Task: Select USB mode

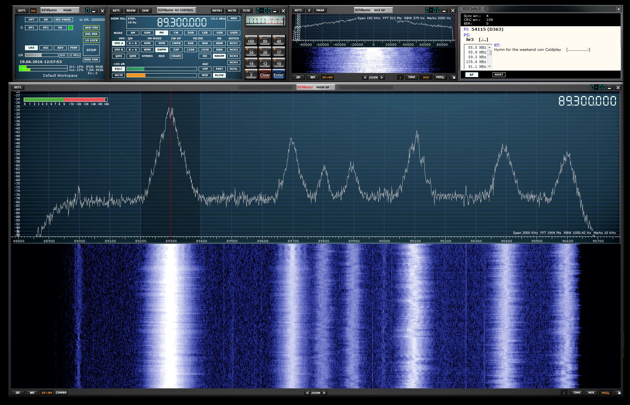Action: click(x=219, y=33)
